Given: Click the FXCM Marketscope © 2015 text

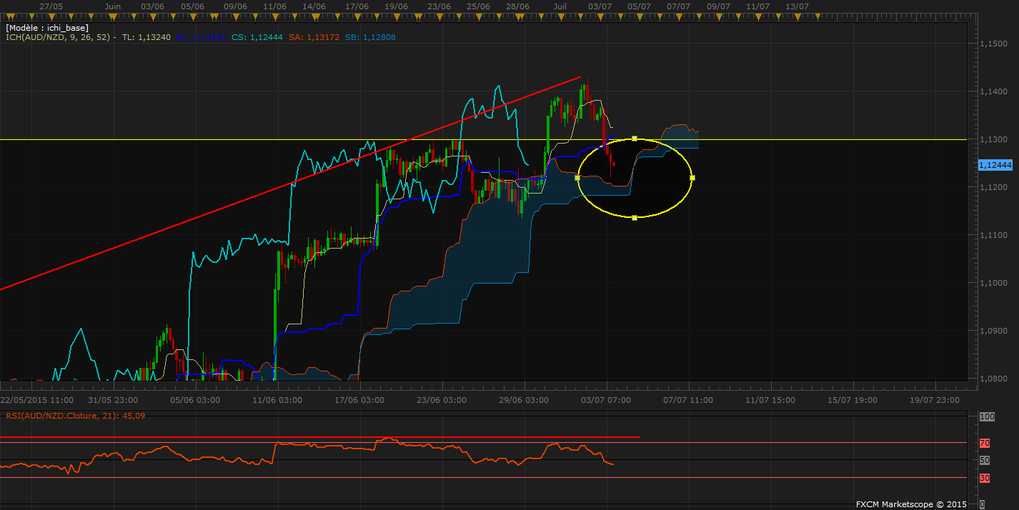Looking at the screenshot, I should point(911,504).
